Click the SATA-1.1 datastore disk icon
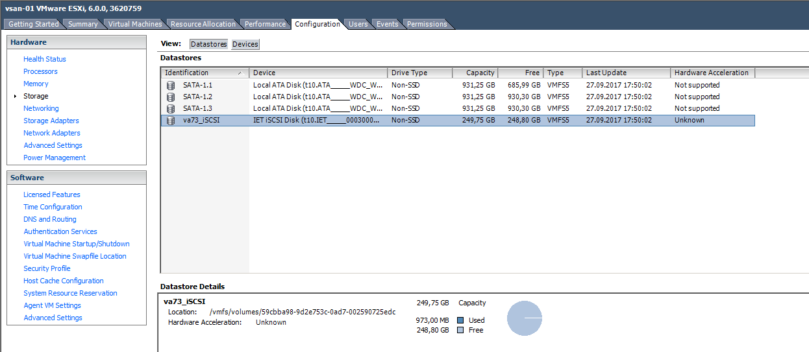The height and width of the screenshot is (352, 809). click(171, 85)
